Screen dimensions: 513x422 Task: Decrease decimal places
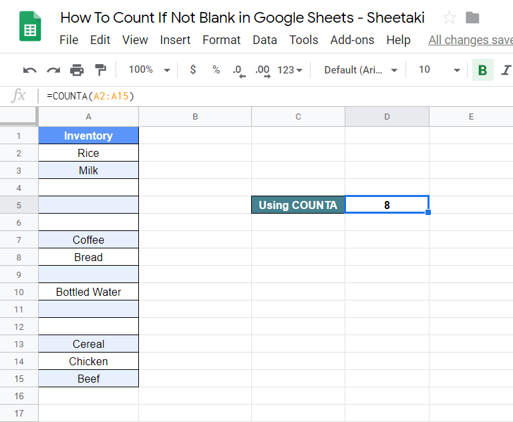(239, 71)
